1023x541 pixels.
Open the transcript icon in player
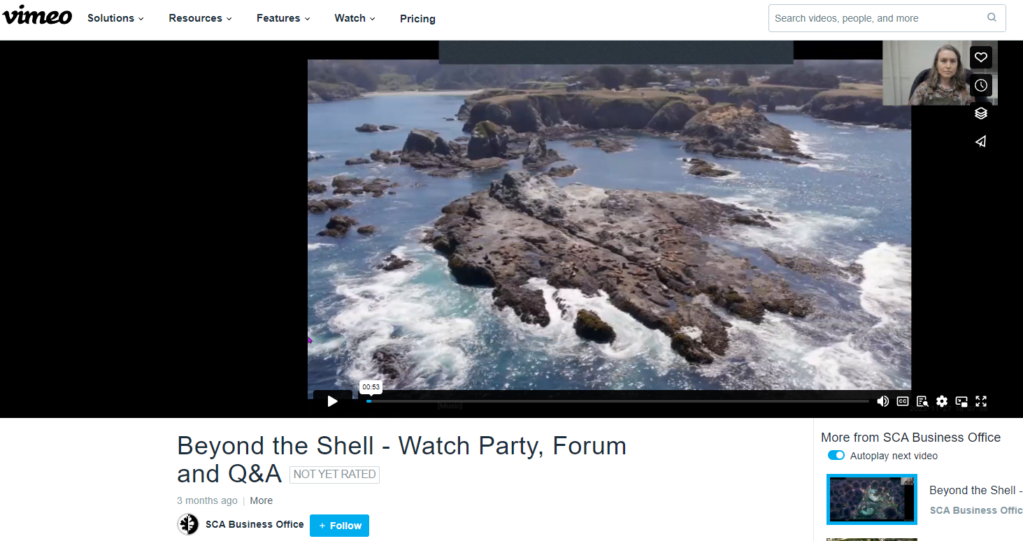coord(922,401)
